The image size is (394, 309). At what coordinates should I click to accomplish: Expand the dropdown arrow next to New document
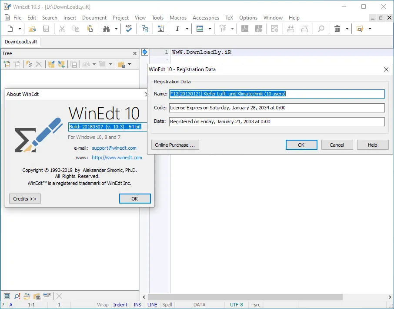click(20, 29)
